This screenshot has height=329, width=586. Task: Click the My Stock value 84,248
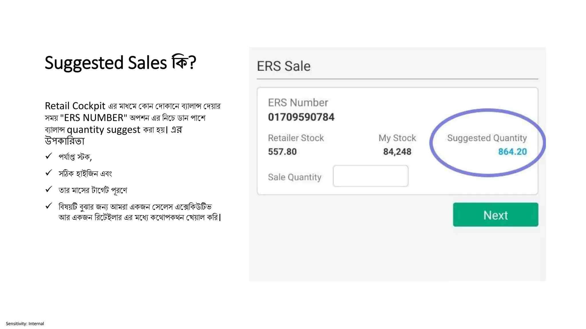(397, 152)
